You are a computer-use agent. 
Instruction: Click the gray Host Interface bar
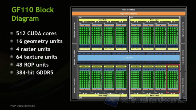pos(129,10)
